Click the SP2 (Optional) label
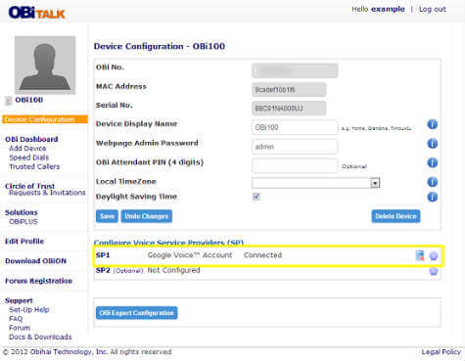 click(119, 271)
